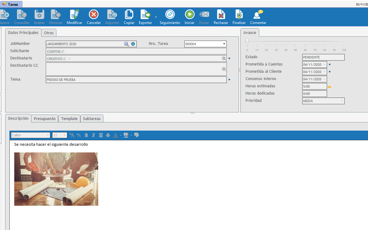Image resolution: width=368 pixels, height=230 pixels.
Task: Open the Nro. Tarea dropdown
Action: click(224, 44)
